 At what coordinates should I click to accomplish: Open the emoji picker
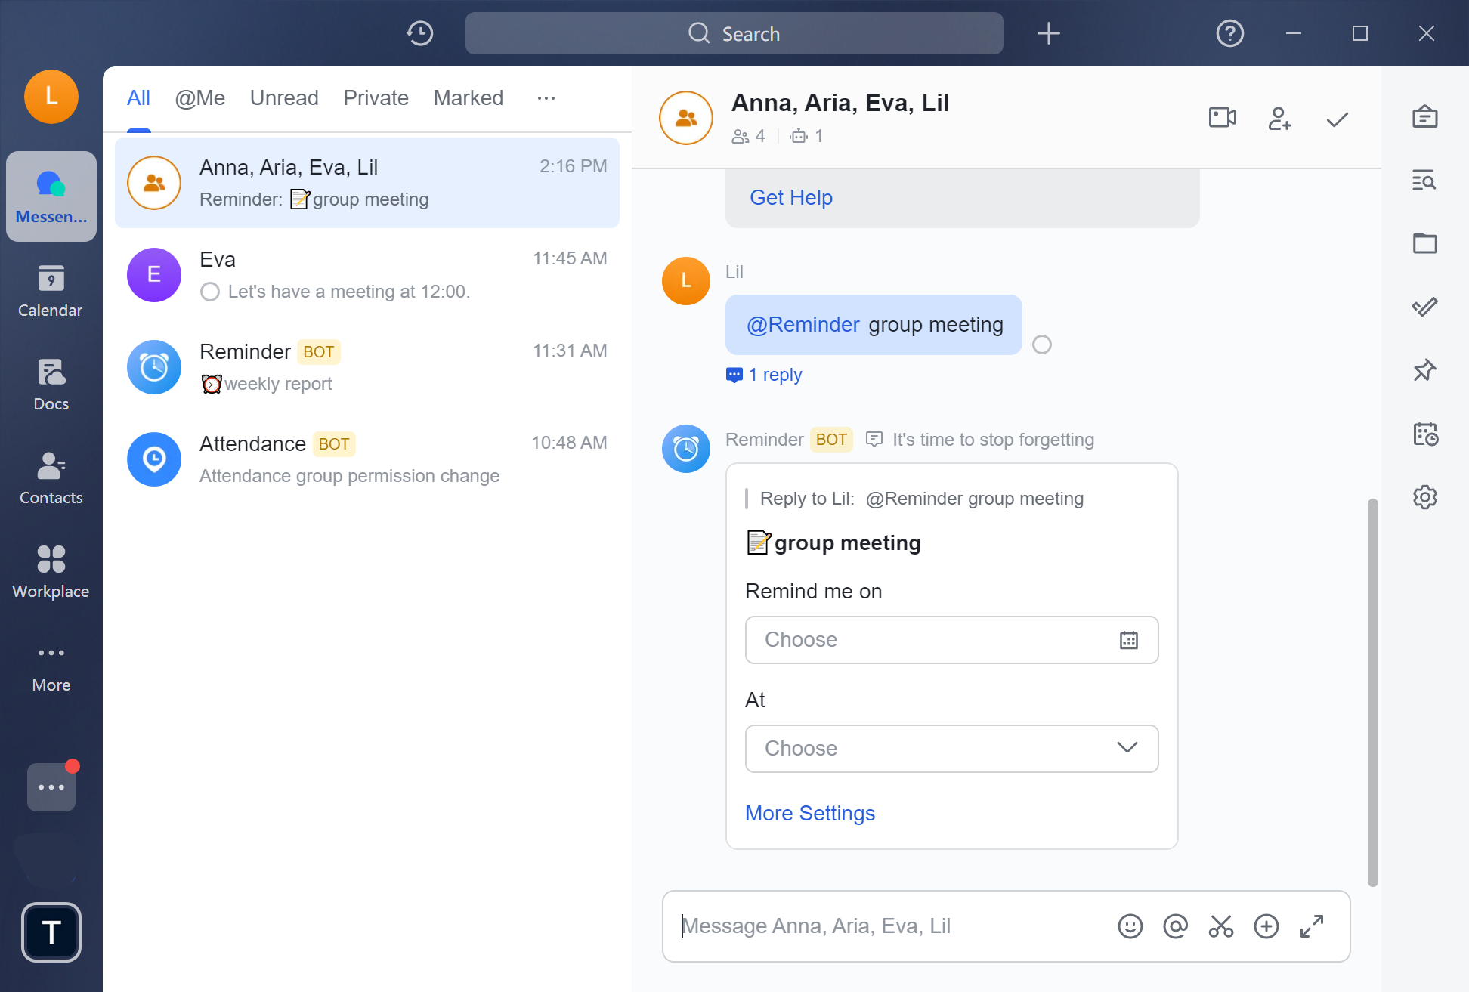[x=1130, y=926]
